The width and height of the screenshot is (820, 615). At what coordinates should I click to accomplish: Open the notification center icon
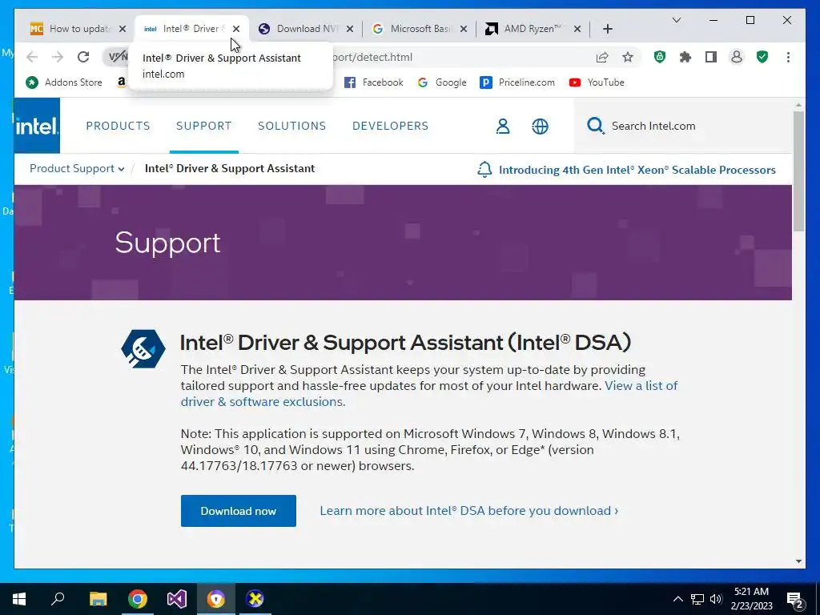[795, 600]
